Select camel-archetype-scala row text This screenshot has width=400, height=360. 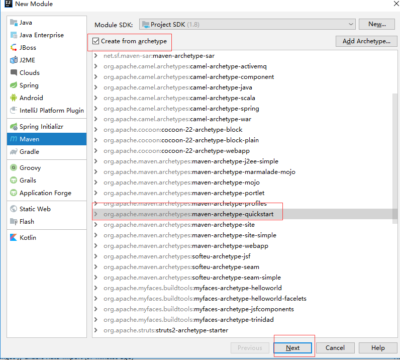tap(179, 98)
